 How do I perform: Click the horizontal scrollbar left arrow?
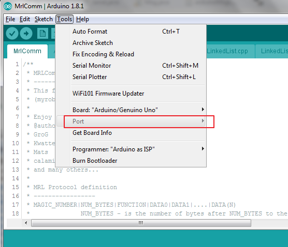tap(26, 223)
